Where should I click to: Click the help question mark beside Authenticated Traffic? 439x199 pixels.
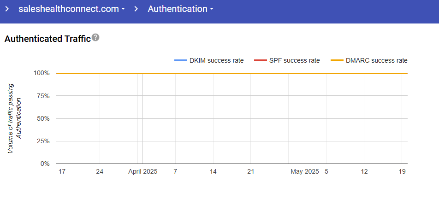[95, 38]
